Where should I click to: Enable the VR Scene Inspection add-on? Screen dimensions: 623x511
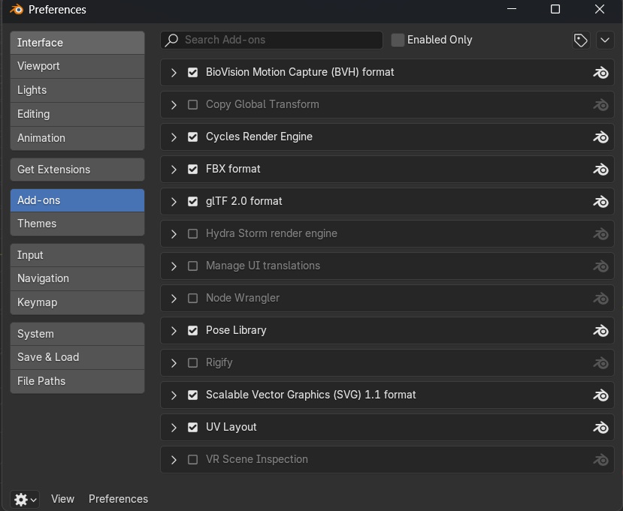[x=192, y=460]
